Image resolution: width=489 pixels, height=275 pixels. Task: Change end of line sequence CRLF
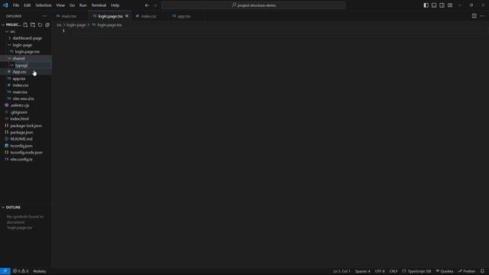393,271
